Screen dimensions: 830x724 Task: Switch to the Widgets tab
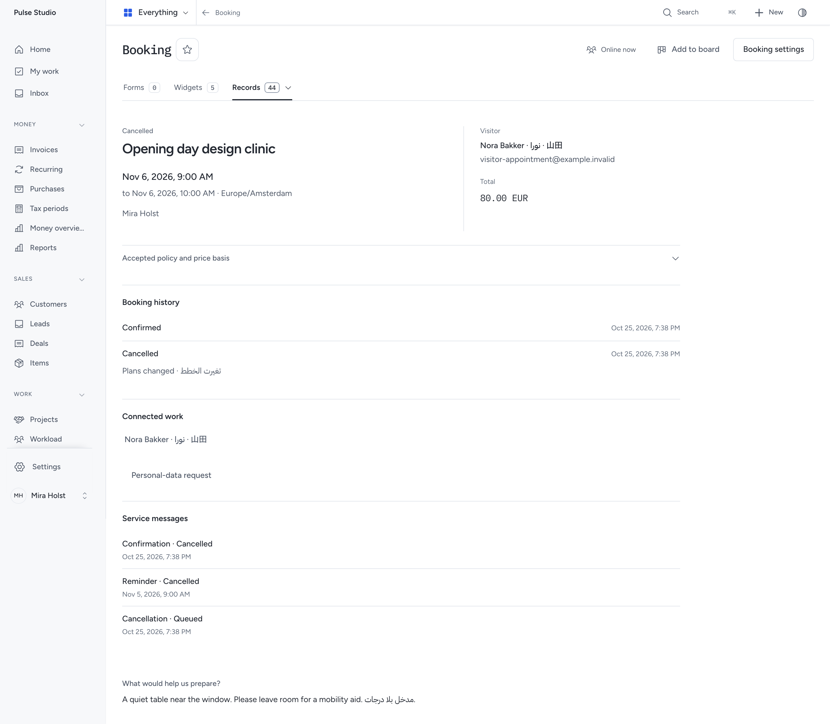tap(196, 88)
